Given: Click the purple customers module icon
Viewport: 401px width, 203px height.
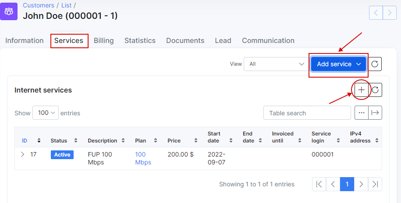Looking at the screenshot, I should [x=9, y=11].
